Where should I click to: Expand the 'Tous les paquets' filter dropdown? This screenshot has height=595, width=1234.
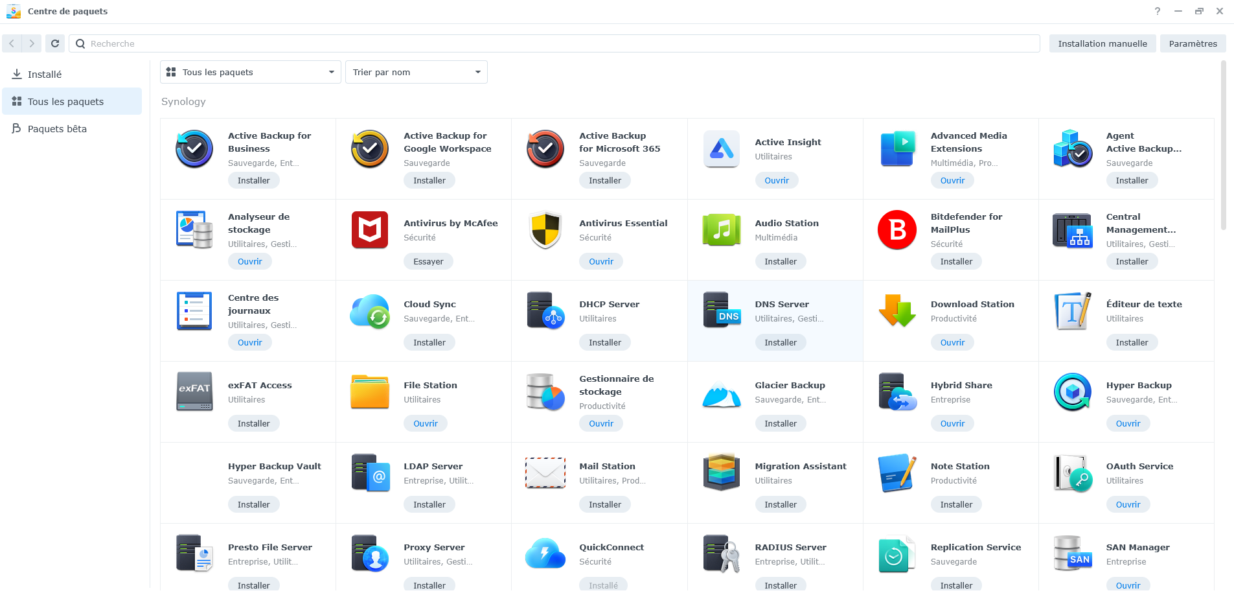pos(250,72)
